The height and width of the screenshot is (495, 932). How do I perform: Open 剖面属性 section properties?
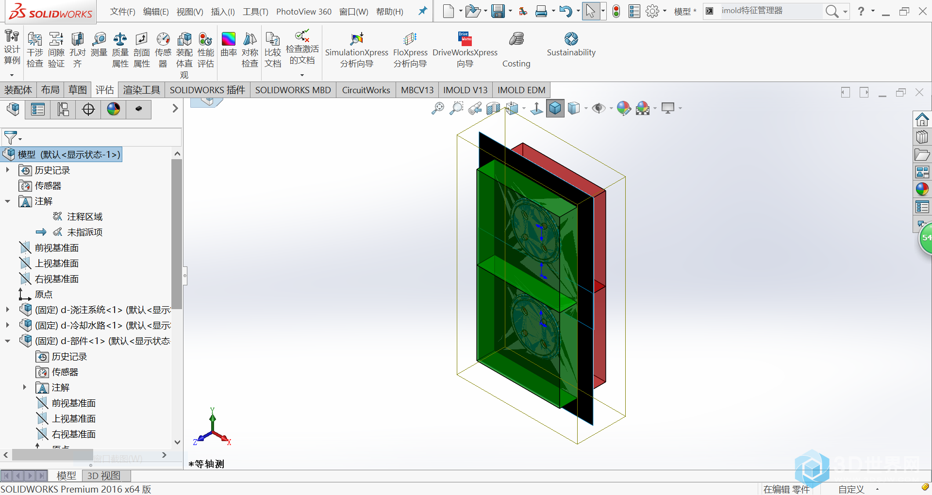point(142,50)
